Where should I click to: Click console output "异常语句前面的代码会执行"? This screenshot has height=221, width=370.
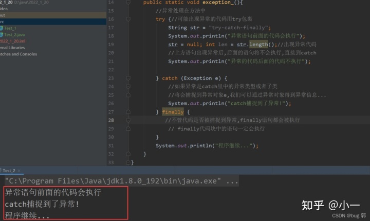[x=53, y=192]
